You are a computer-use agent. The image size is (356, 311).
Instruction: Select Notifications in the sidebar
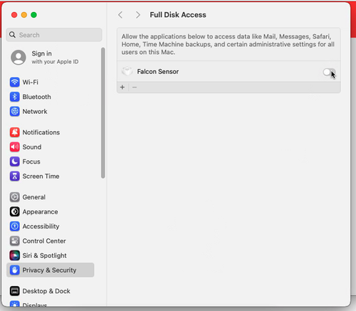coord(51,132)
